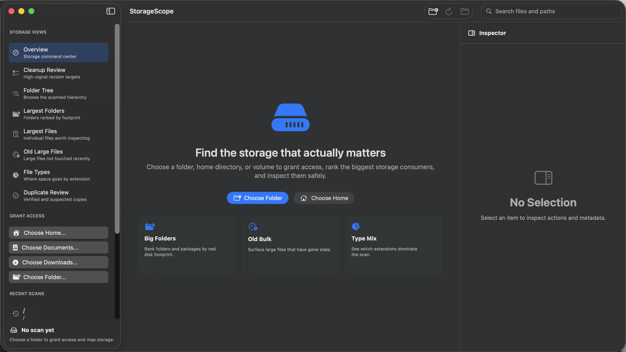Screen dimensions: 626x352
Task: Click the StorageScope window title
Action: 152,11
